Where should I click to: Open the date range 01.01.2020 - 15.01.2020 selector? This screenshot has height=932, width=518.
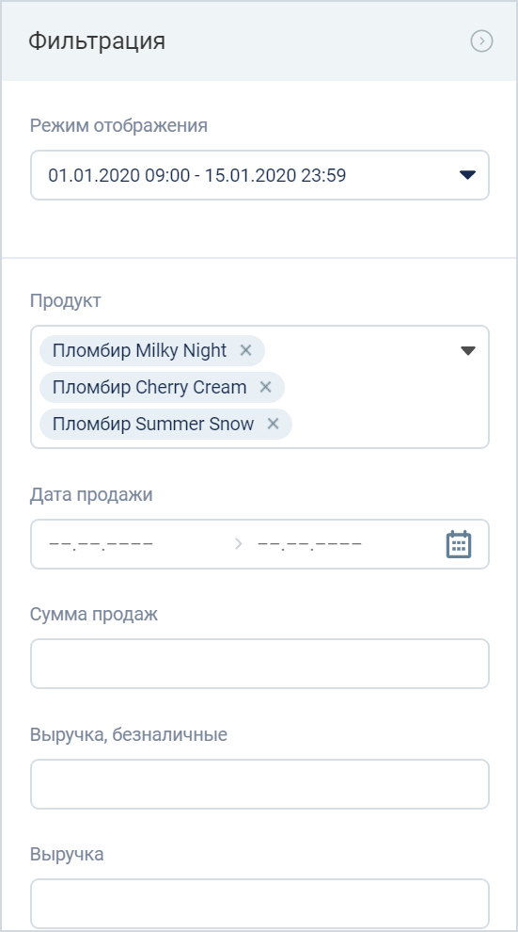[259, 175]
